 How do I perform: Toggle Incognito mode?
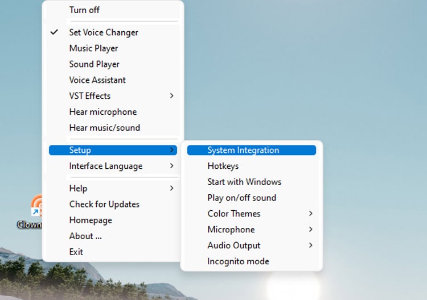click(251, 261)
